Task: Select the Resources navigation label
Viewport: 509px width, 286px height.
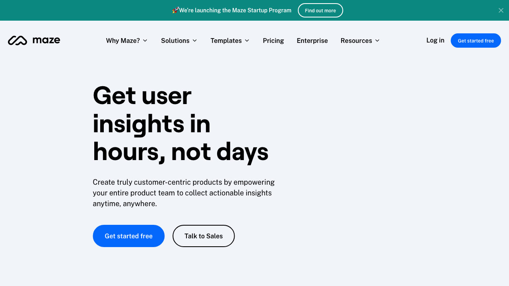Action: 356,41
